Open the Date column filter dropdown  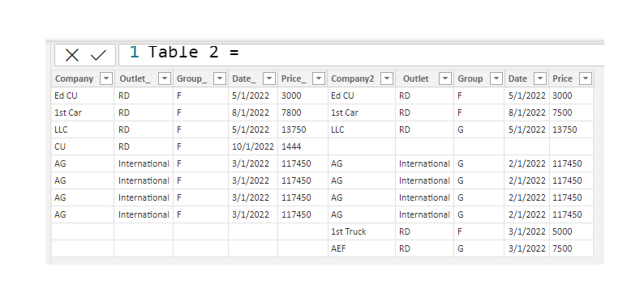[x=540, y=78]
